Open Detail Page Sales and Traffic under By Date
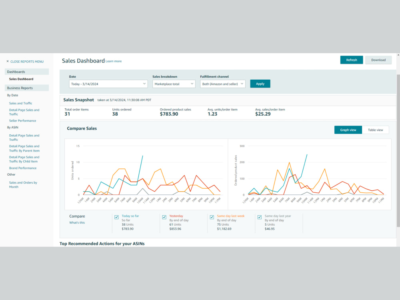The height and width of the screenshot is (300, 400). point(24,112)
